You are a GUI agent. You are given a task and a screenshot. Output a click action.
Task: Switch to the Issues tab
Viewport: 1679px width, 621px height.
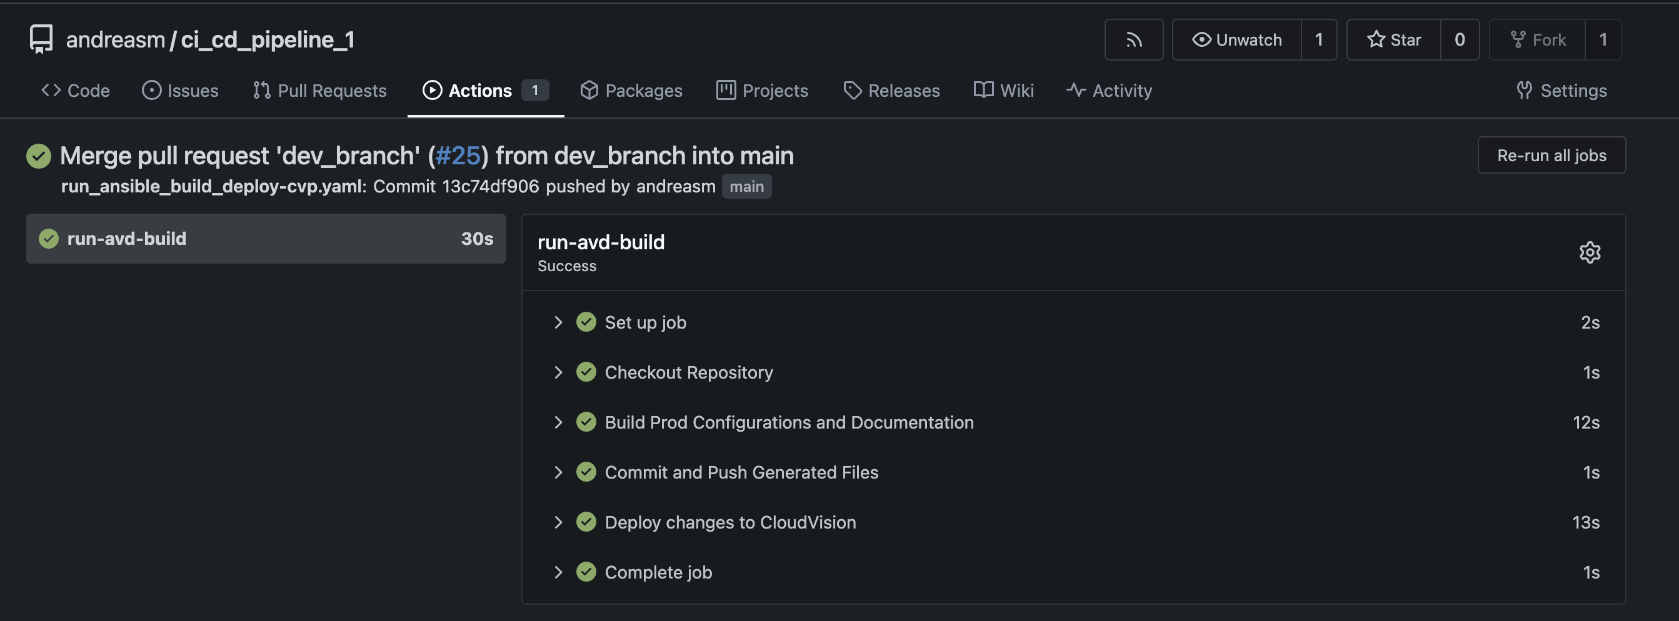coord(181,91)
